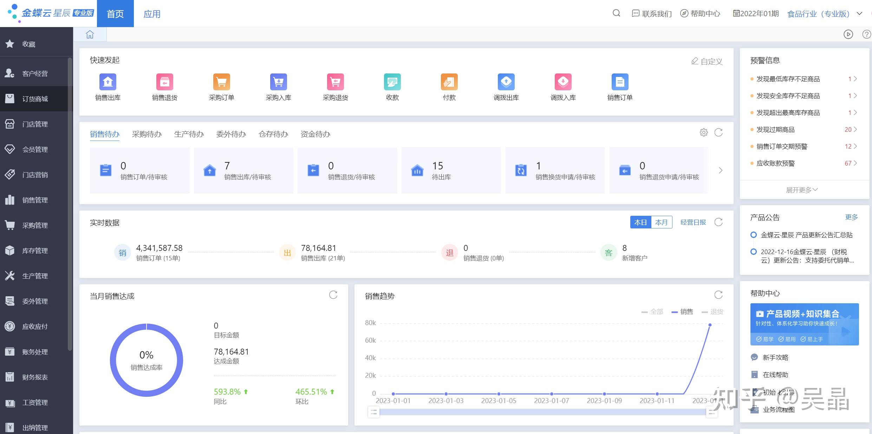This screenshot has height=434, width=872.
Task: Click the 采购订单 shopping cart icon
Action: pos(221,82)
